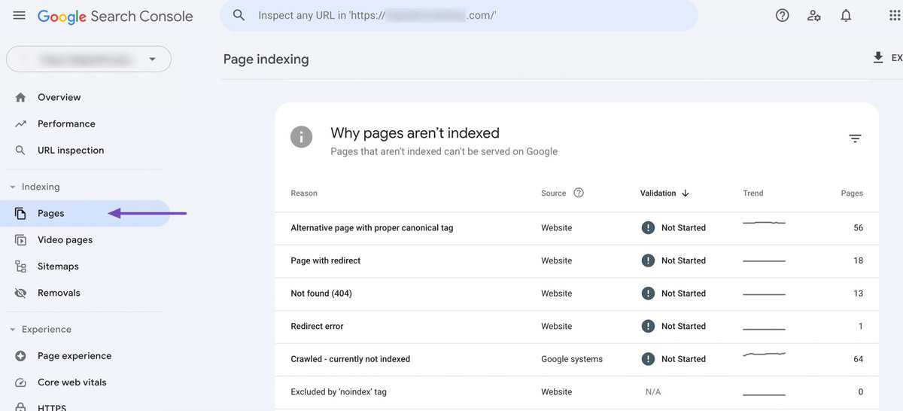
Task: Open the Redirect error row
Action: click(x=576, y=327)
